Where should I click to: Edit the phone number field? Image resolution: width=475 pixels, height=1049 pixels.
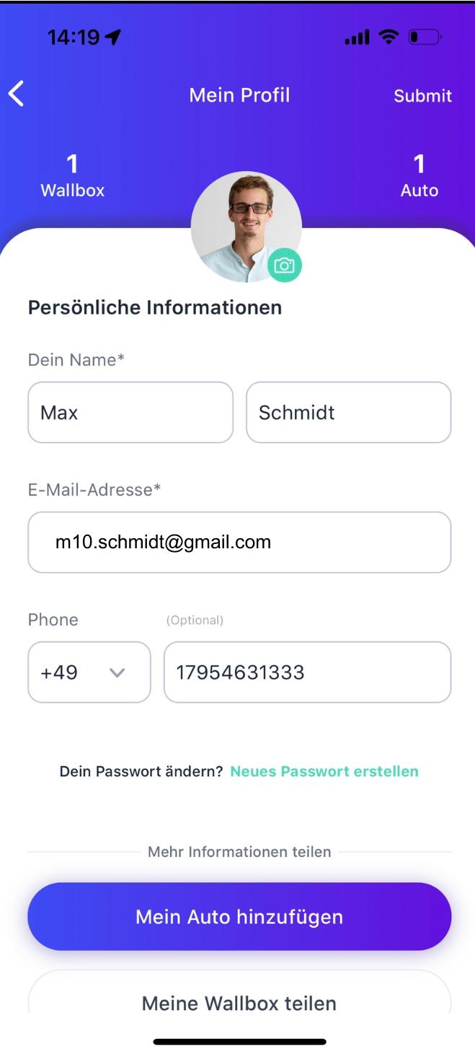click(307, 672)
